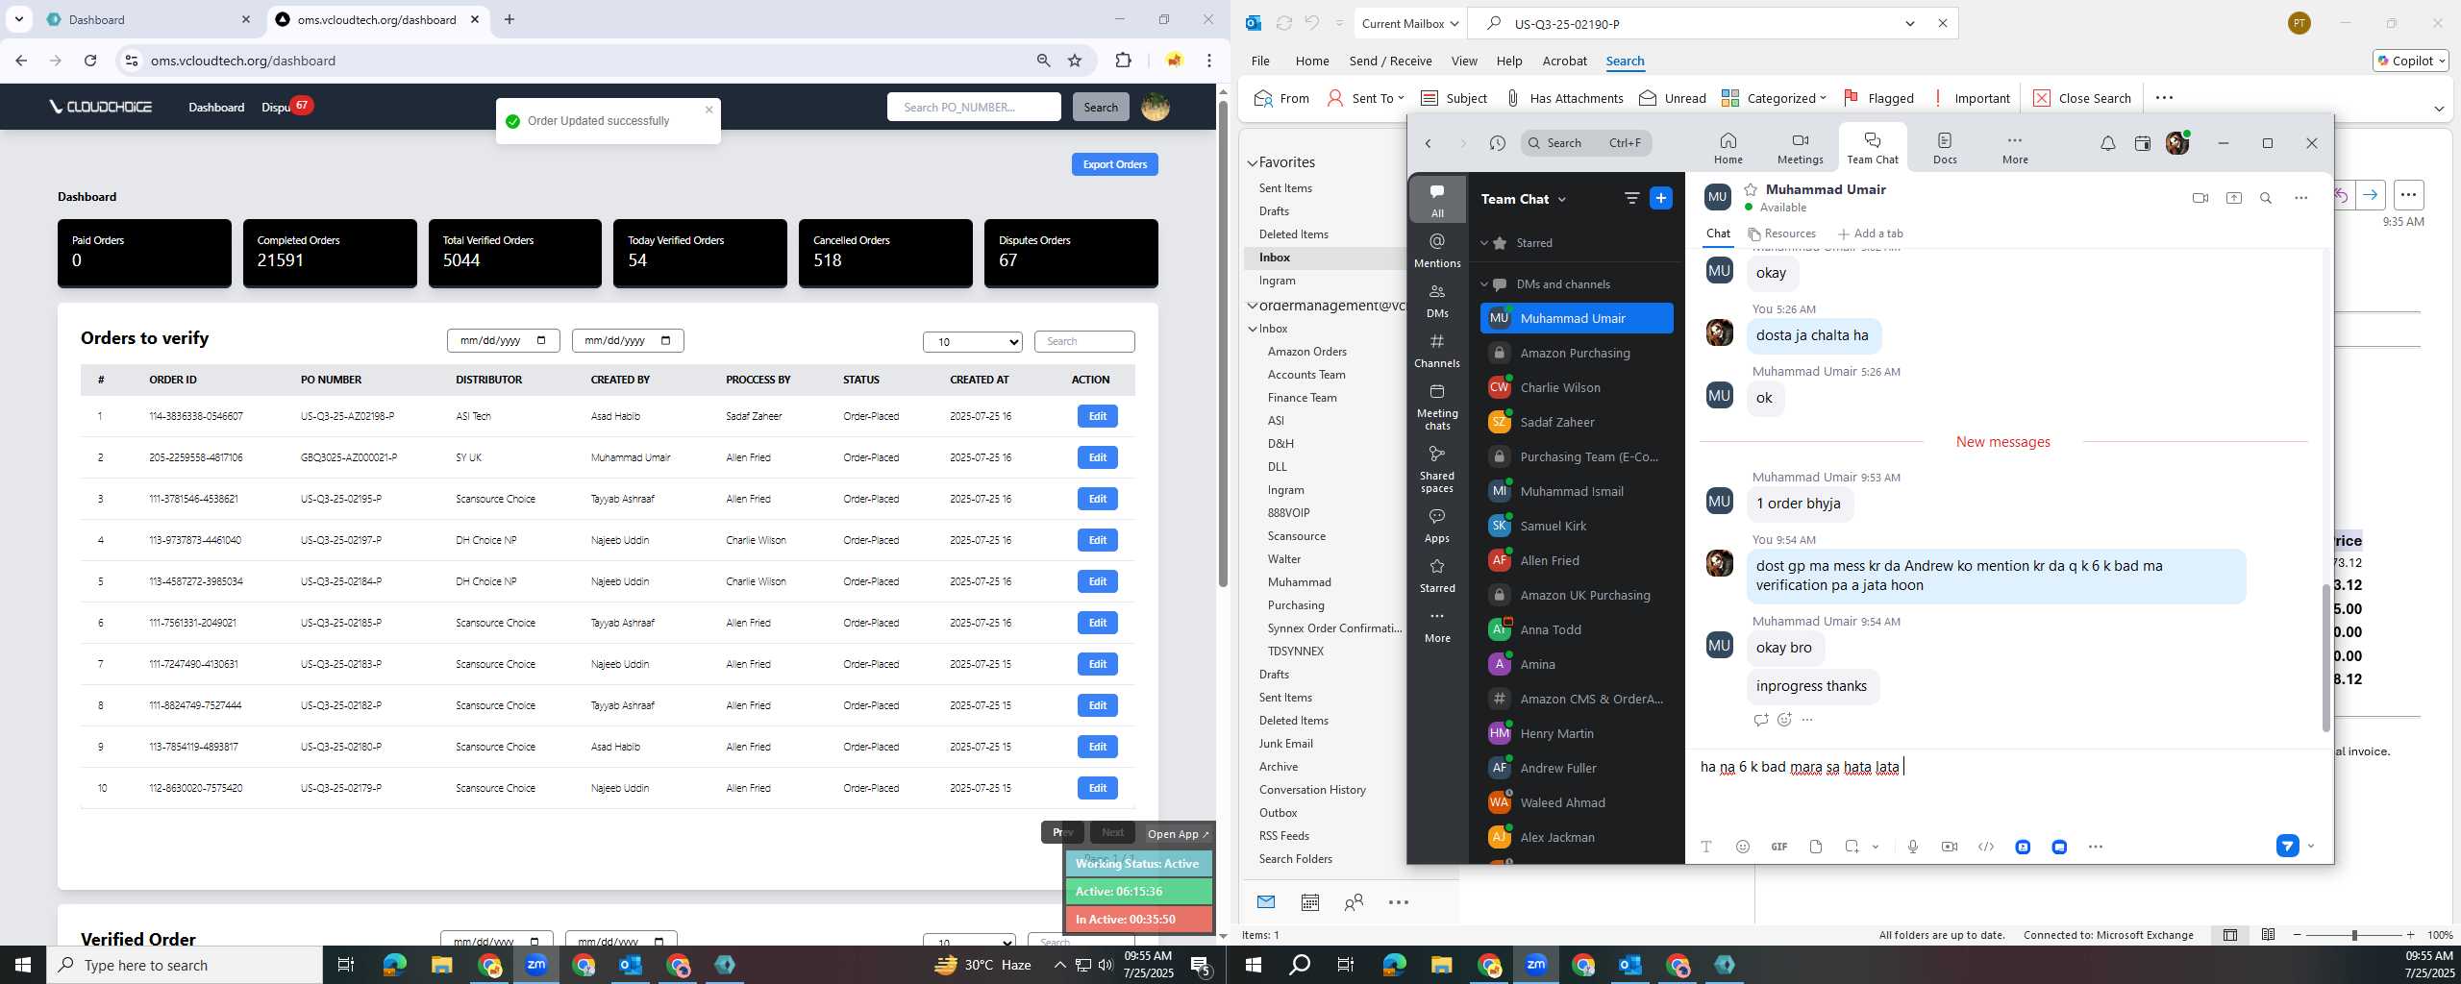The width and height of the screenshot is (2461, 984).
Task: Collapse DMs and channels section
Action: [1483, 284]
